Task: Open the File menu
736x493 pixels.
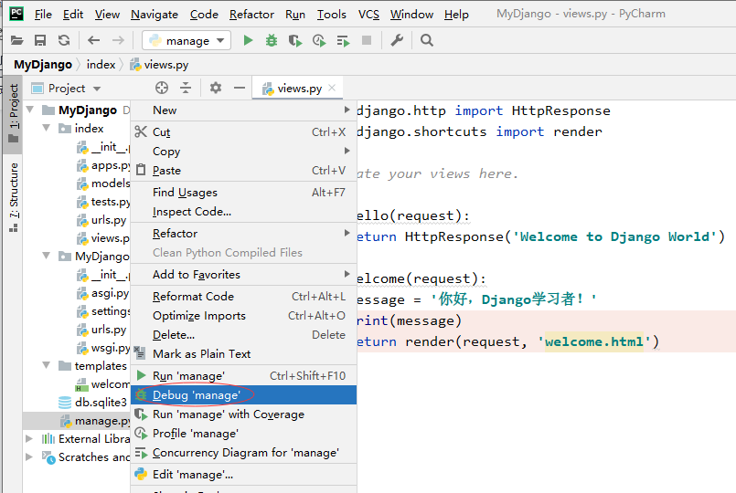Action: (43, 15)
